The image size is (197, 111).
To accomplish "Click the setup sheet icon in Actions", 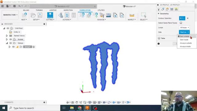I will point(74,15).
